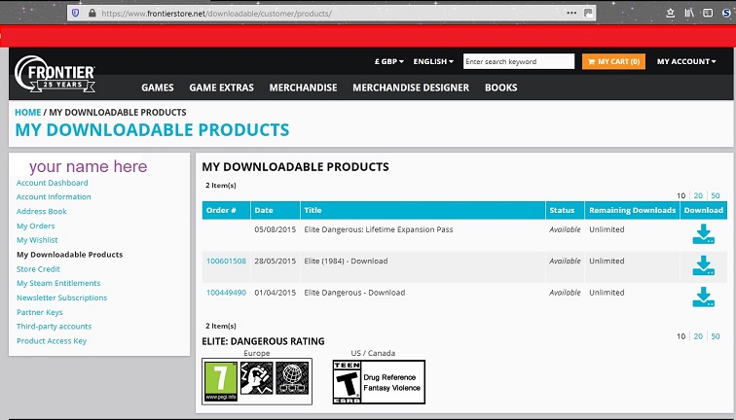Open order 100449490 link
Image resolution: width=736 pixels, height=420 pixels.
(226, 293)
